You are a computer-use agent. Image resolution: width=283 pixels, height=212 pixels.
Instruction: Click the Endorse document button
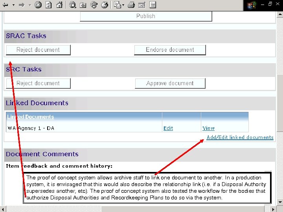(x=170, y=50)
